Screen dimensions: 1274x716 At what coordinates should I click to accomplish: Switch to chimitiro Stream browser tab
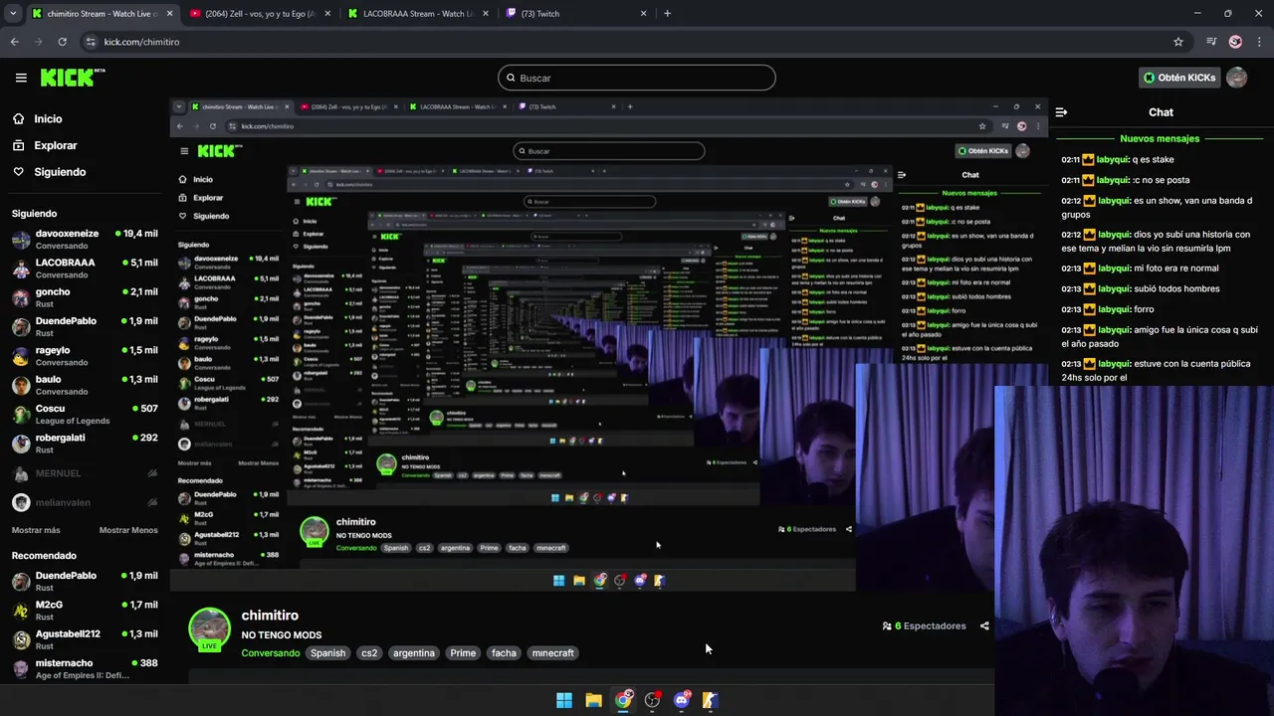(x=102, y=14)
